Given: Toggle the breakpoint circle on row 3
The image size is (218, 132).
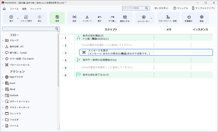Looking at the screenshot, I should point(62,53).
